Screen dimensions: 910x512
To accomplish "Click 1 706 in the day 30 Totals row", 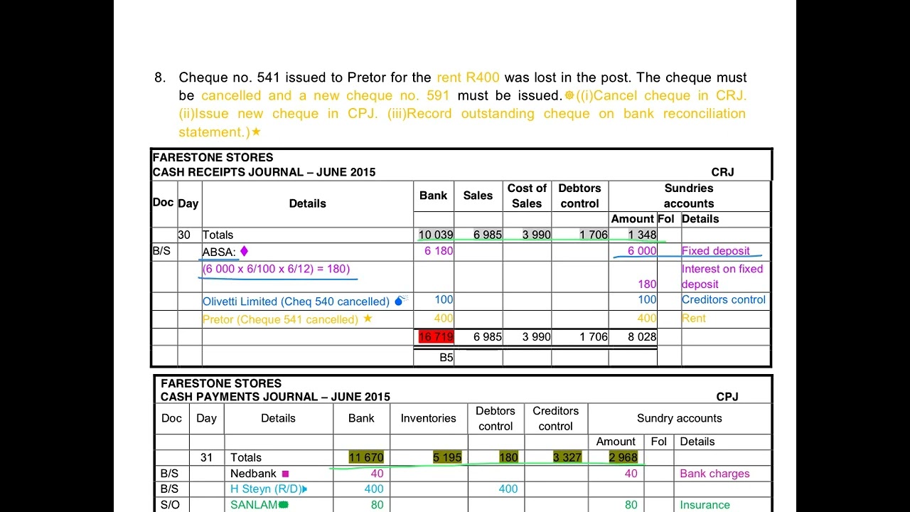I will (x=594, y=235).
